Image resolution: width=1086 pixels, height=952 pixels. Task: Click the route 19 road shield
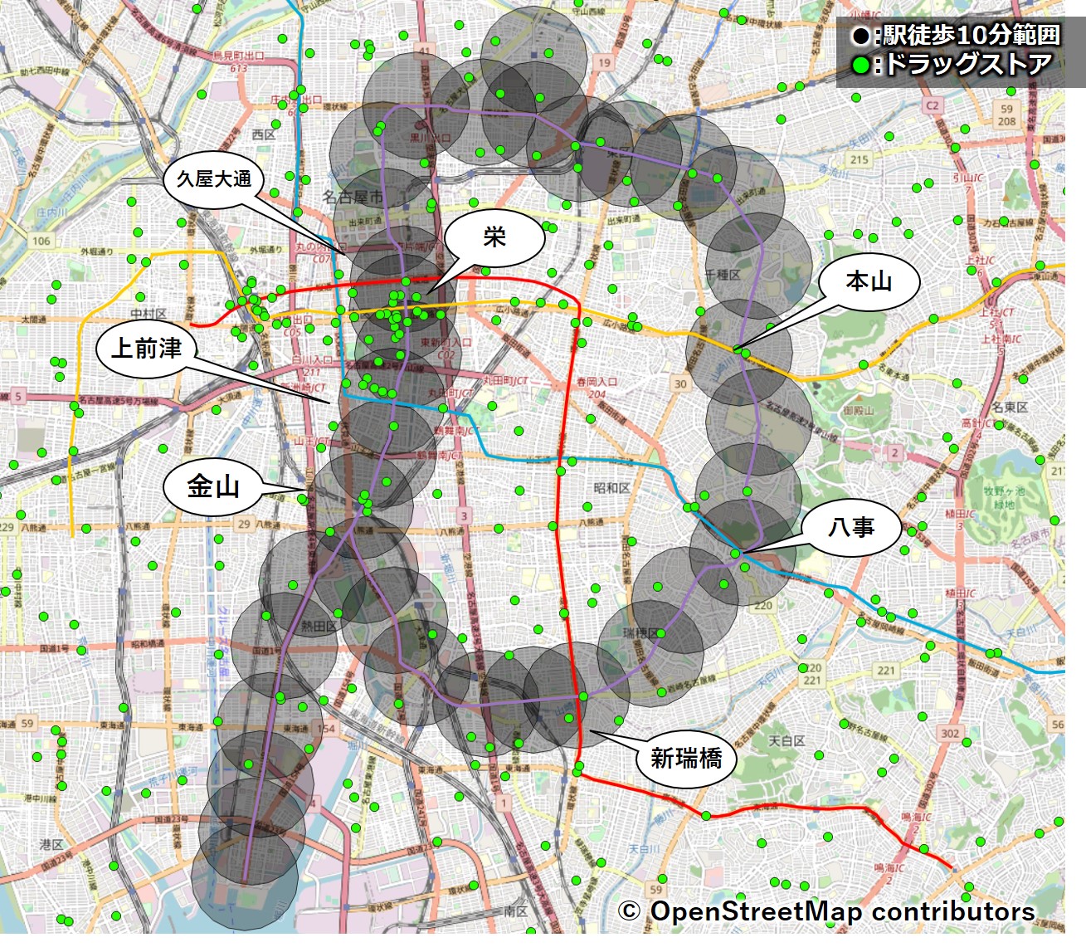604,62
